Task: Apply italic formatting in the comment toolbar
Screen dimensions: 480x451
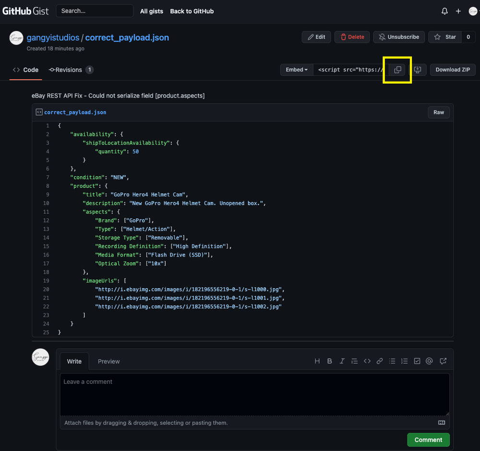Action: 342,361
